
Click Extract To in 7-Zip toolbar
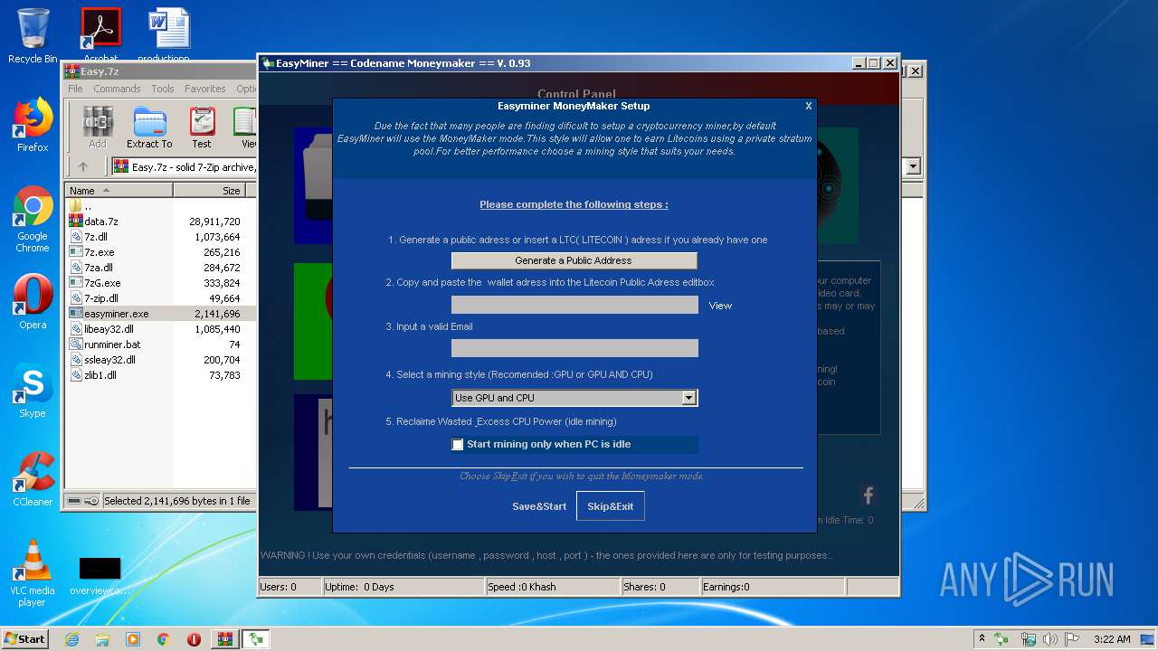click(x=149, y=127)
